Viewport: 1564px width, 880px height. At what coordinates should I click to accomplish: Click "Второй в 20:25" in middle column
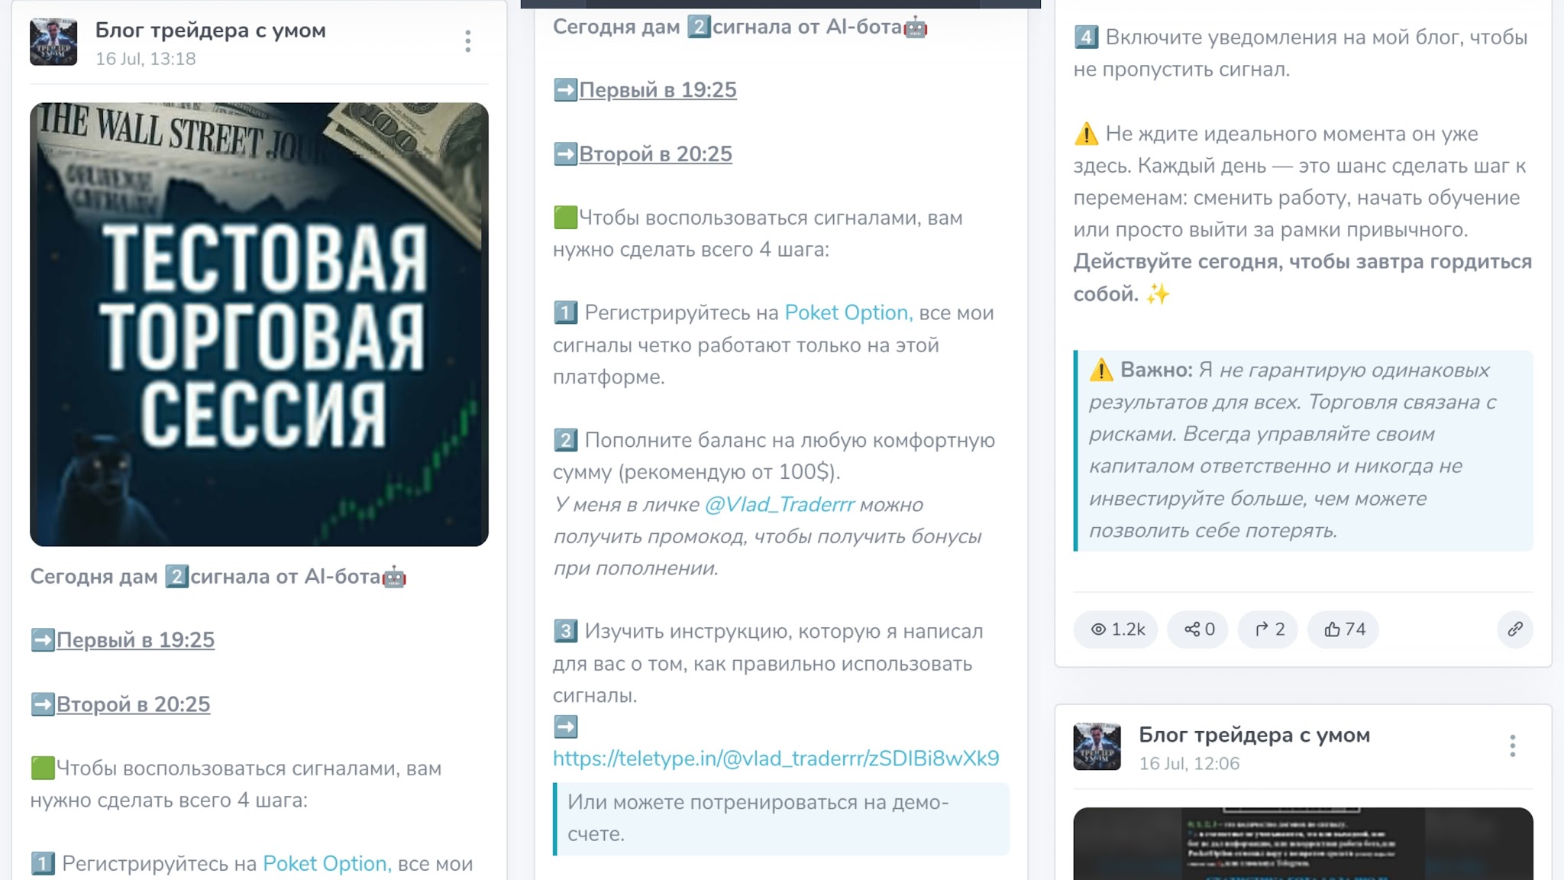[655, 154]
